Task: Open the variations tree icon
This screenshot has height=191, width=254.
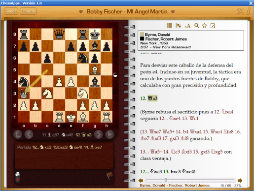Action: click(178, 26)
